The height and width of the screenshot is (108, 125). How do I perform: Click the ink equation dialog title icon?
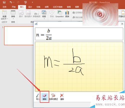pyautogui.click(x=36, y=24)
